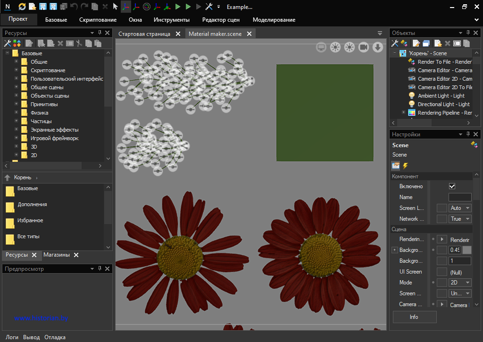This screenshot has height=342, width=483.
Task: Collapse the 'Корень' Scene tree node
Action: (394, 53)
